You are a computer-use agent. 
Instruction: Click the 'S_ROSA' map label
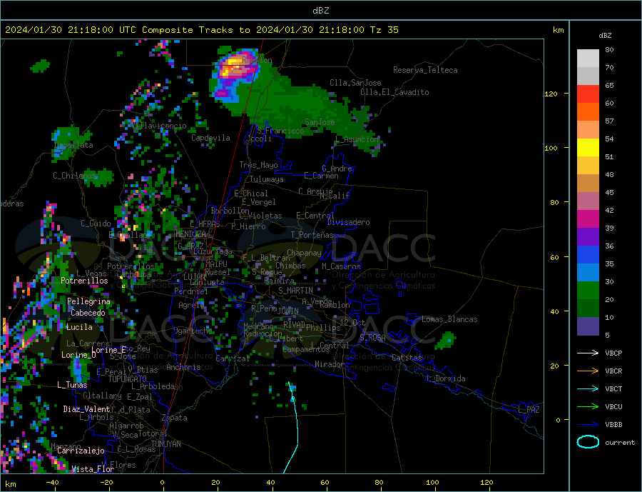pos(372,338)
